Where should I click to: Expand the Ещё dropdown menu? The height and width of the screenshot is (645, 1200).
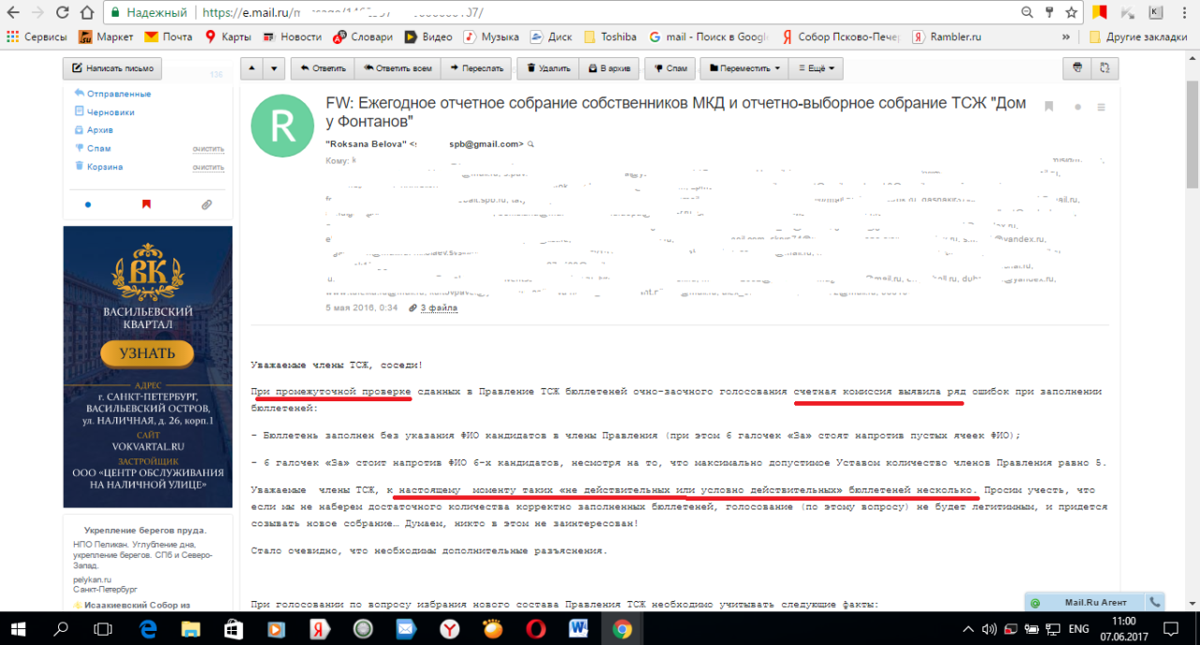pyautogui.click(x=816, y=68)
